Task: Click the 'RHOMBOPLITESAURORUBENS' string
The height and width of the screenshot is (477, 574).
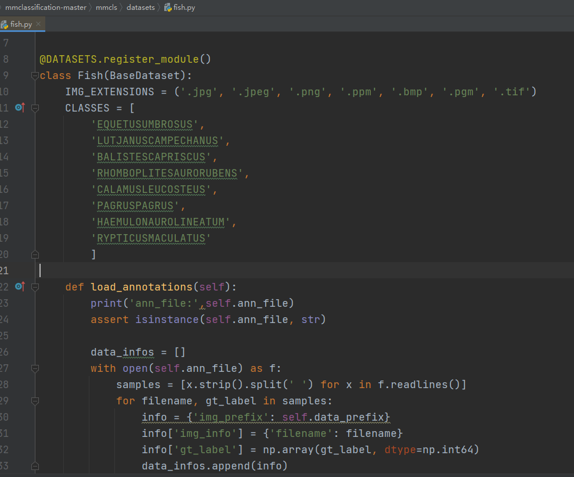Action: pyautogui.click(x=167, y=173)
